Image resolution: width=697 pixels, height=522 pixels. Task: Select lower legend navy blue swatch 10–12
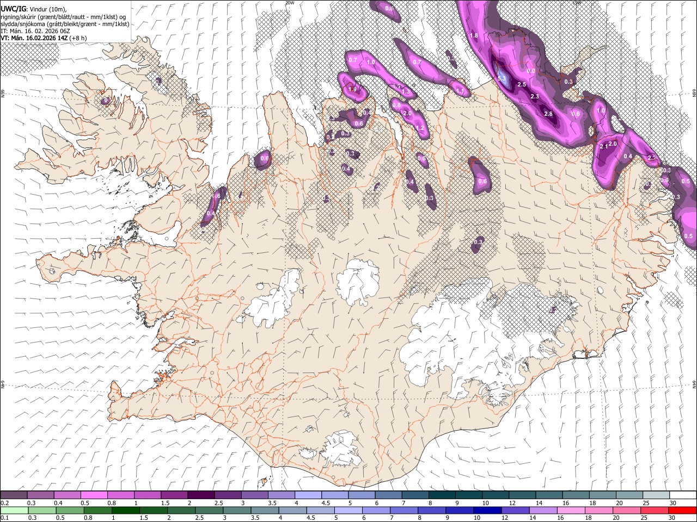pyautogui.click(x=487, y=510)
